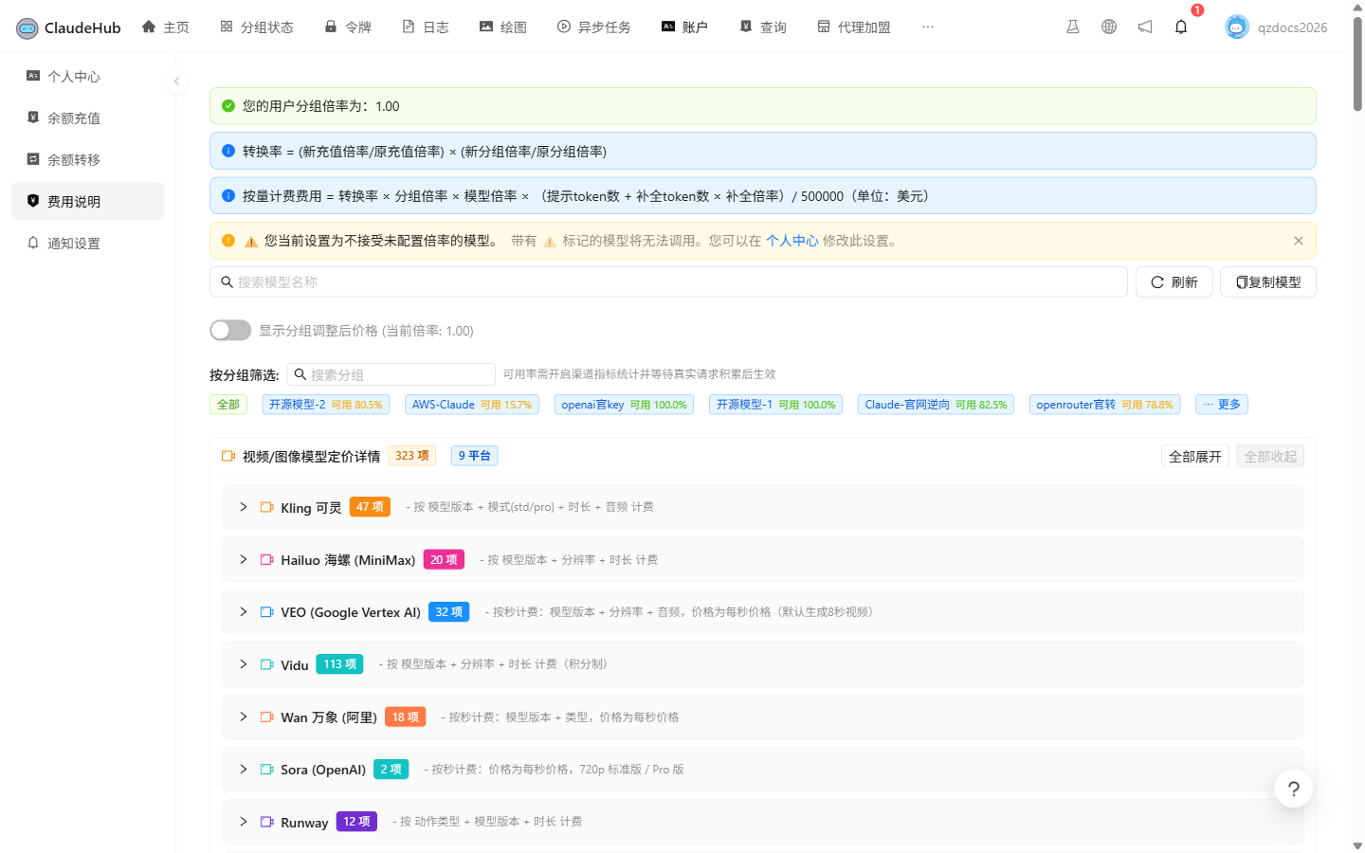The image size is (1365, 853).
Task: Open 余额充值 in sidebar
Action: 88,118
